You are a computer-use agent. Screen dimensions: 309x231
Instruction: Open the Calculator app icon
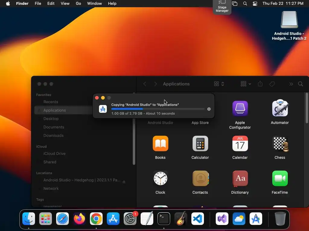tap(200, 143)
